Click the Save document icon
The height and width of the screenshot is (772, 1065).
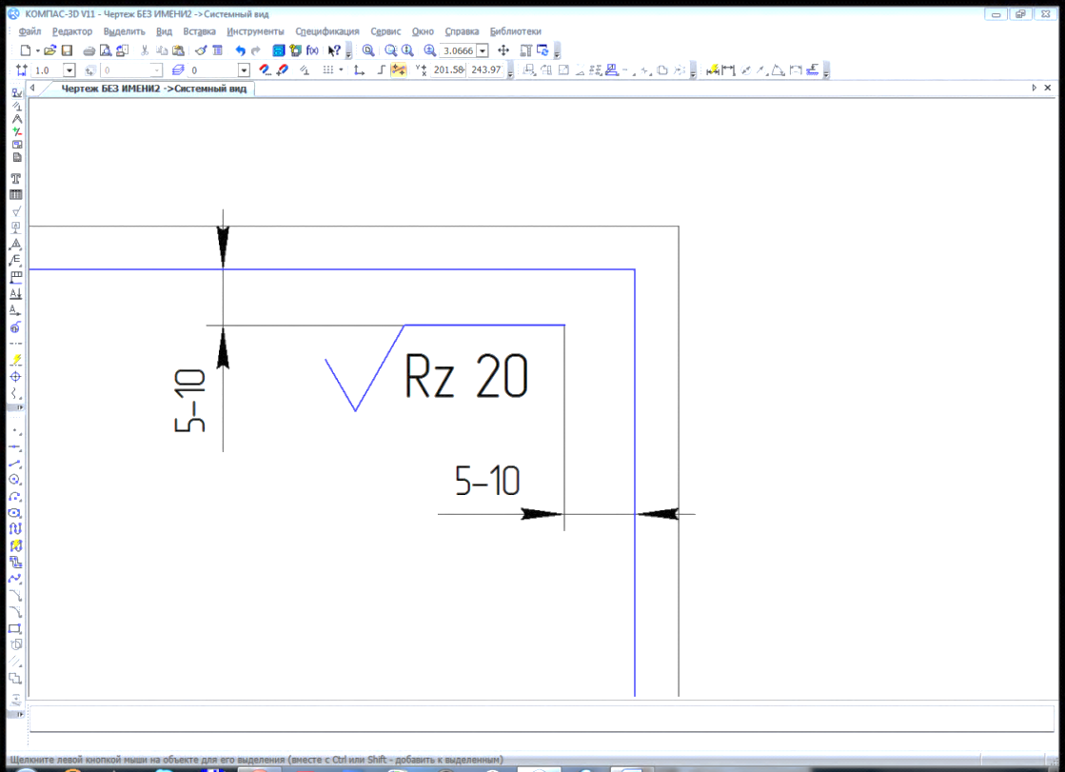point(67,50)
